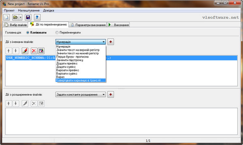Viewport: 243px width, 145px height.
Task: Open the Задати константе розширення dropdown
Action: [x=81, y=95]
